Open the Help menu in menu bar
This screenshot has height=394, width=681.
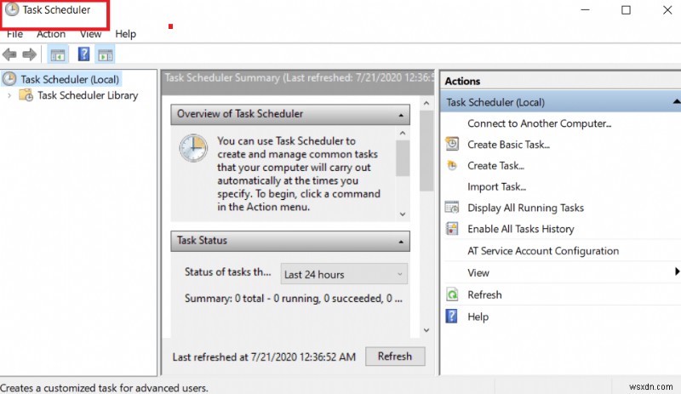tap(125, 34)
